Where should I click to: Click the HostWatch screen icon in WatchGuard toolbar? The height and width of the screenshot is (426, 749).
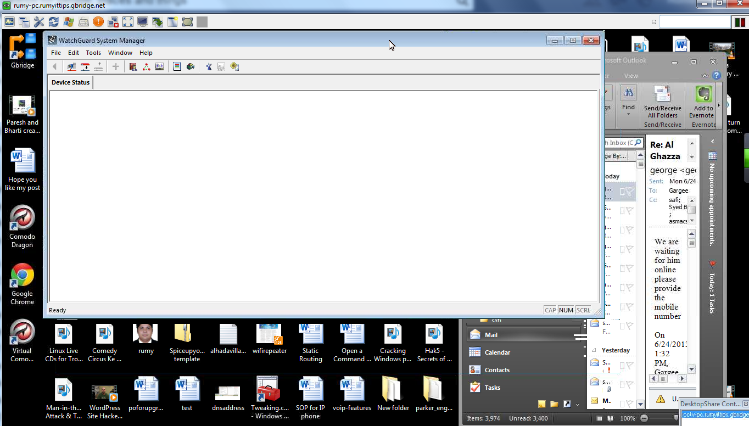(160, 66)
